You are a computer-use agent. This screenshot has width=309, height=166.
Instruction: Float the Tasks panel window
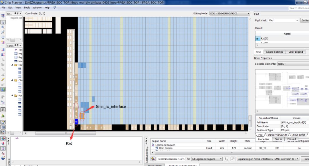click(17, 45)
